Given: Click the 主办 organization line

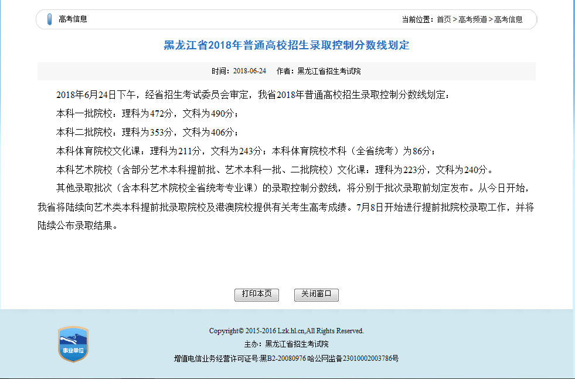Looking at the screenshot, I should pyautogui.click(x=287, y=344).
